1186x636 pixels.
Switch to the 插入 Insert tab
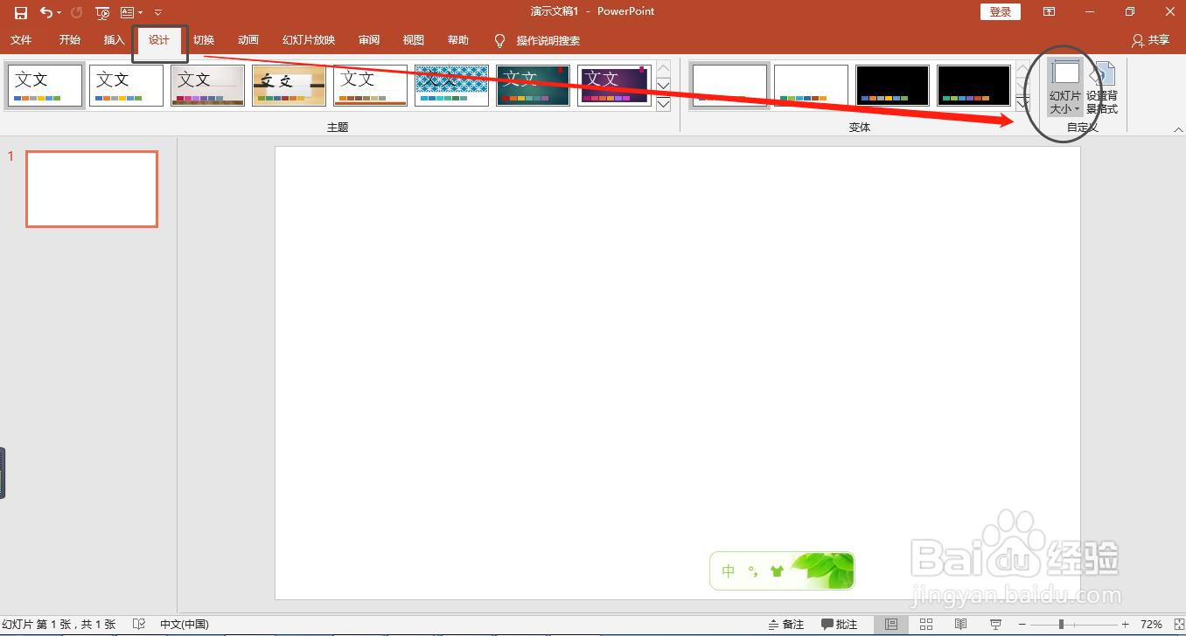point(115,40)
